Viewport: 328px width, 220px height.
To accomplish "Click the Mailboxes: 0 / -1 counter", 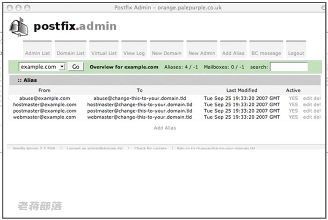I will (x=224, y=67).
